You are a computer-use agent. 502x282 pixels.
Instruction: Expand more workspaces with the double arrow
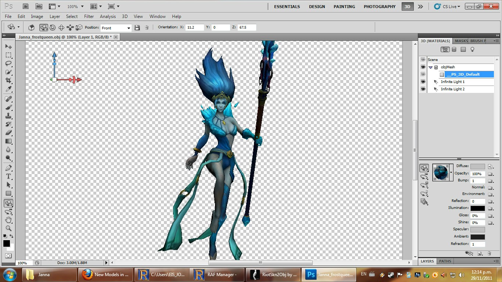(x=420, y=7)
